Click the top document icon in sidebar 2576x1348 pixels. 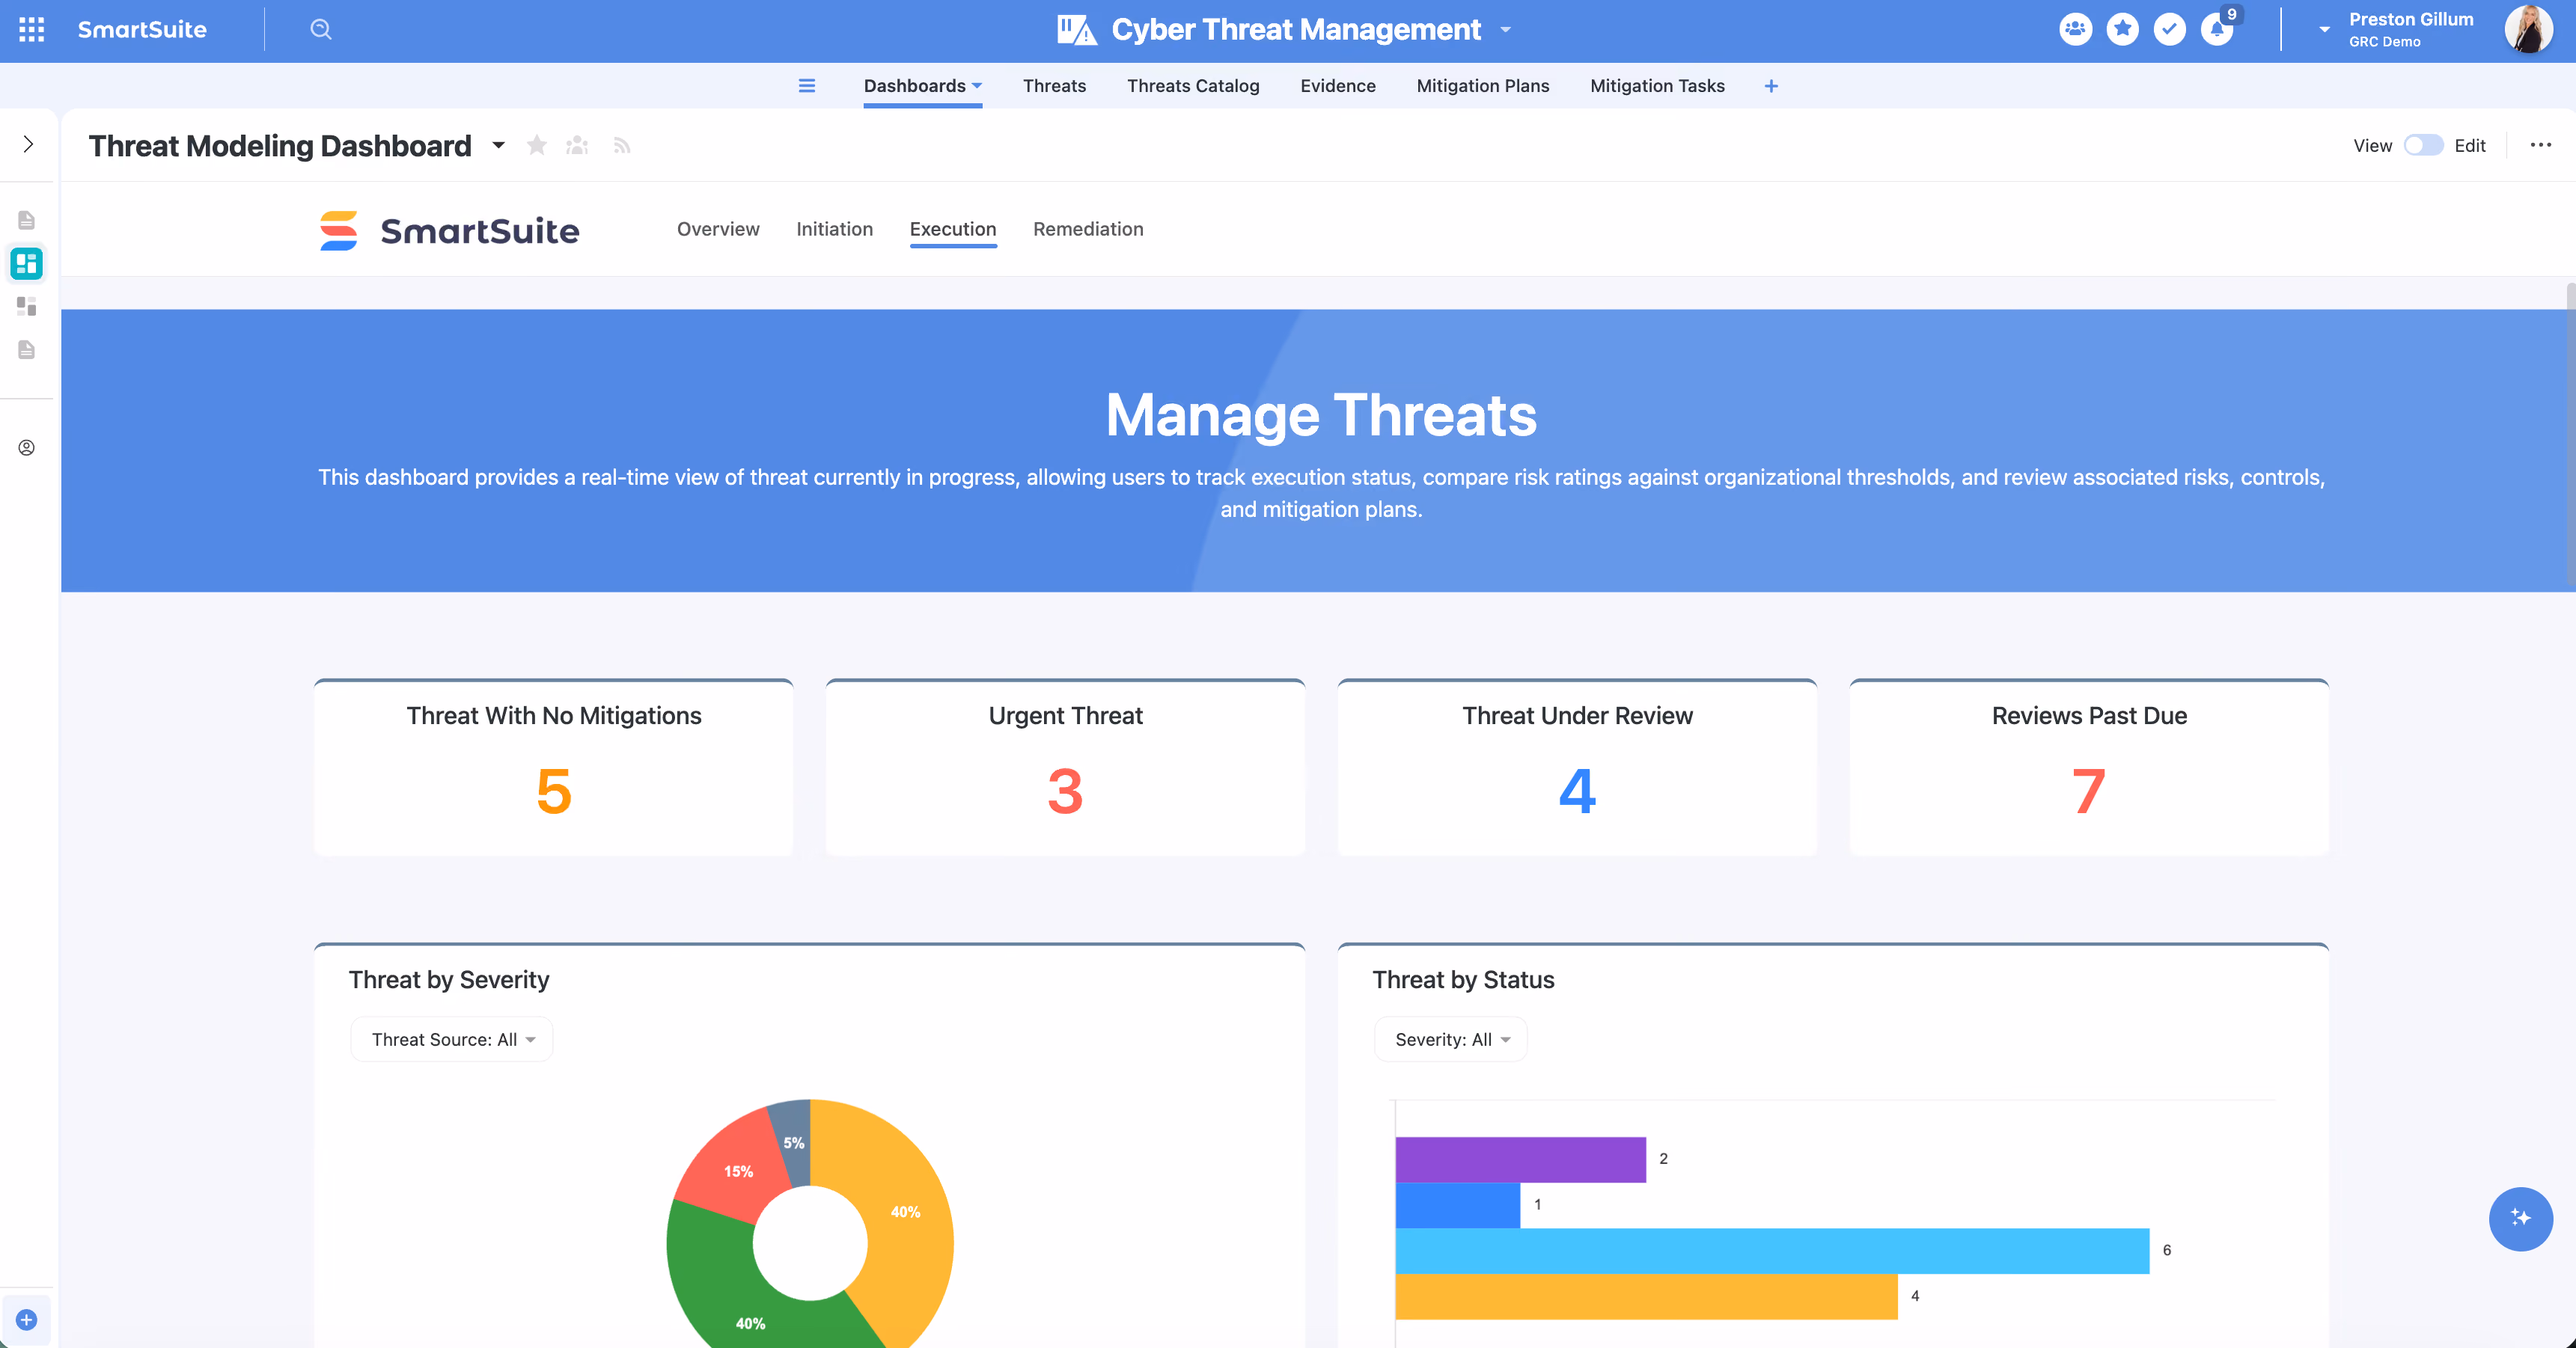[27, 220]
